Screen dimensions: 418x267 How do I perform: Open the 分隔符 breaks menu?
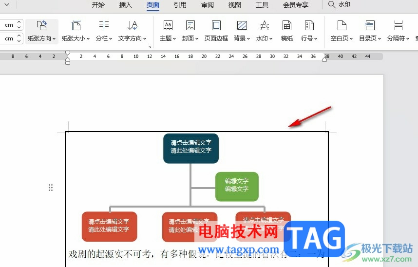point(398,31)
